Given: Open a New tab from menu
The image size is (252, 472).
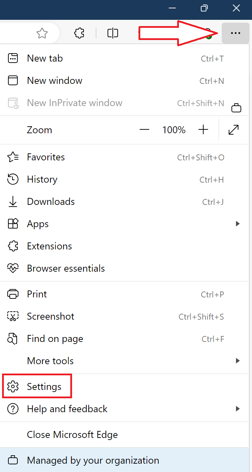Looking at the screenshot, I should click(x=45, y=58).
